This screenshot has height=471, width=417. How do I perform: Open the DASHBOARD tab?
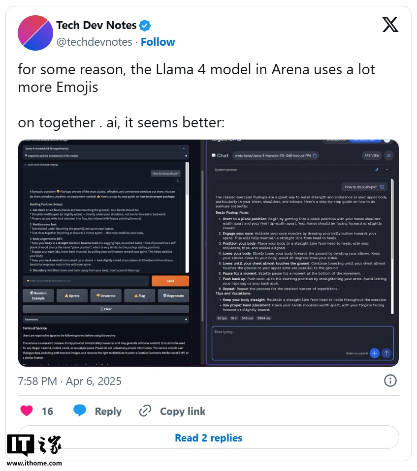336,140
